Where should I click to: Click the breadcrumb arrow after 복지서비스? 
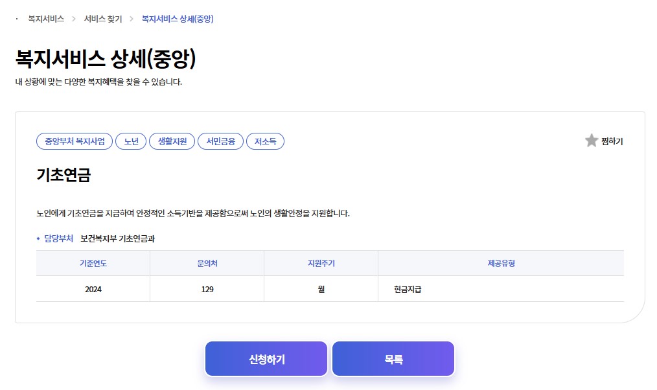[x=73, y=19]
